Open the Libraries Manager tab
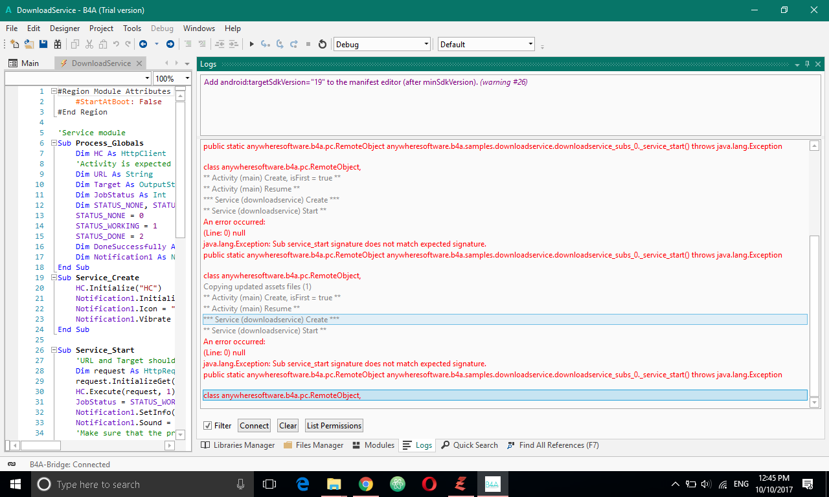829x497 pixels. 238,445
